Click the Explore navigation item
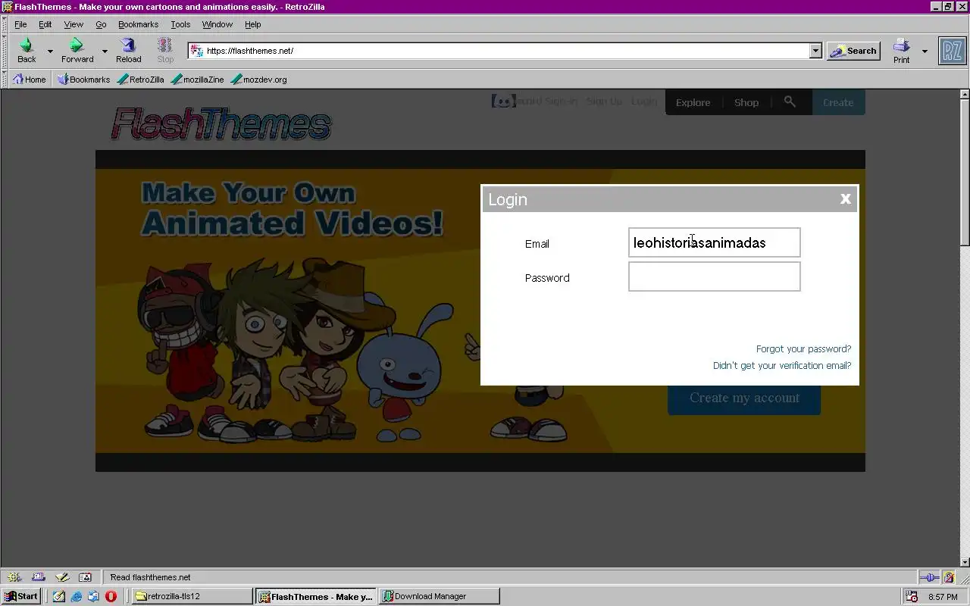The image size is (970, 606). point(693,102)
